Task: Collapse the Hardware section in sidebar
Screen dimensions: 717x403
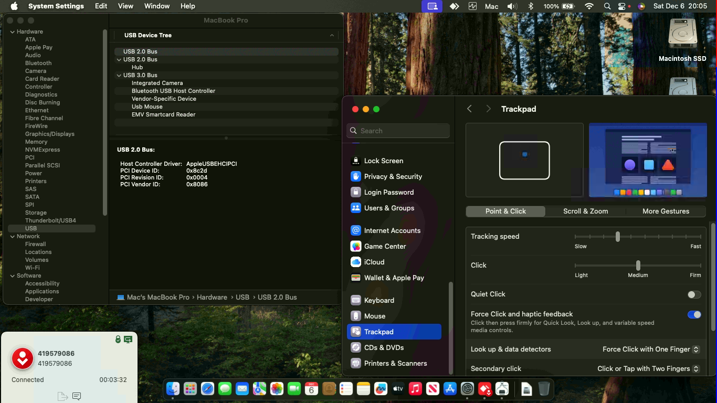Action: 13,31
